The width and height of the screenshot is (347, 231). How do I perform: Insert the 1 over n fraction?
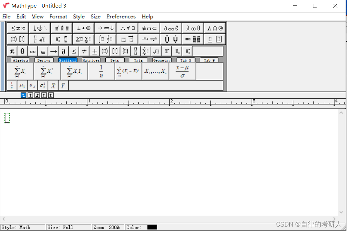101,71
